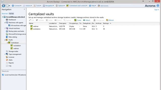Open the Navigation menu in toolbar
Viewport: 161px width, 90px height.
[48, 5]
